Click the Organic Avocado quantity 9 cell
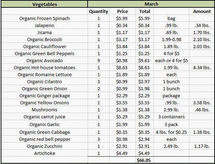 coord(99,60)
